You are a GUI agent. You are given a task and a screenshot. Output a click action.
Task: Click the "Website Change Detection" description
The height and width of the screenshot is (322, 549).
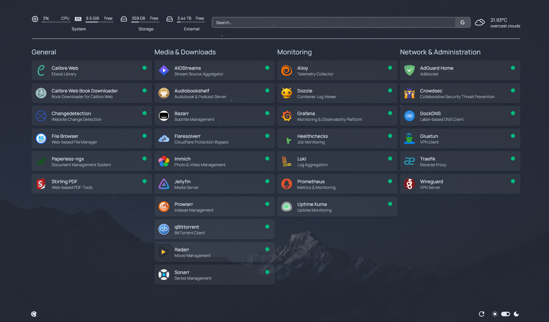76,119
